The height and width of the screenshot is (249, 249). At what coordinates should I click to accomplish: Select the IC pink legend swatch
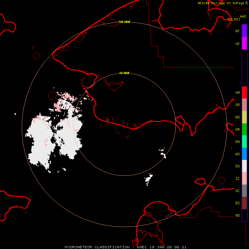[244, 178]
